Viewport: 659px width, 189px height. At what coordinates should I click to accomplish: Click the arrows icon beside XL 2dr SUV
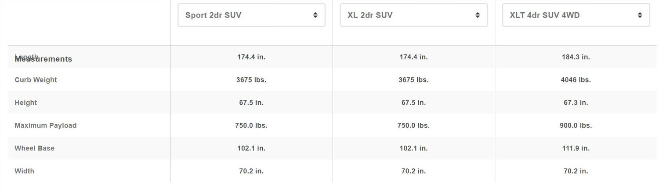(x=478, y=15)
